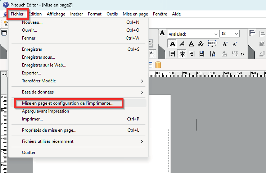Viewport: 266px width, 173px height.
Task: Click the grayed group objects icon
Action: tap(262, 44)
